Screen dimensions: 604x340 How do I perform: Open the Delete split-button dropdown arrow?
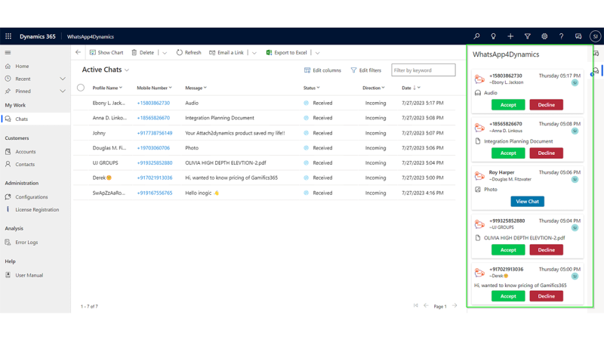pos(165,53)
